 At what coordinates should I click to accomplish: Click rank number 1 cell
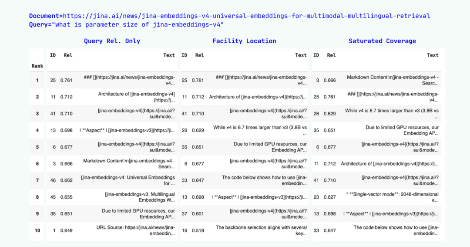[37, 80]
